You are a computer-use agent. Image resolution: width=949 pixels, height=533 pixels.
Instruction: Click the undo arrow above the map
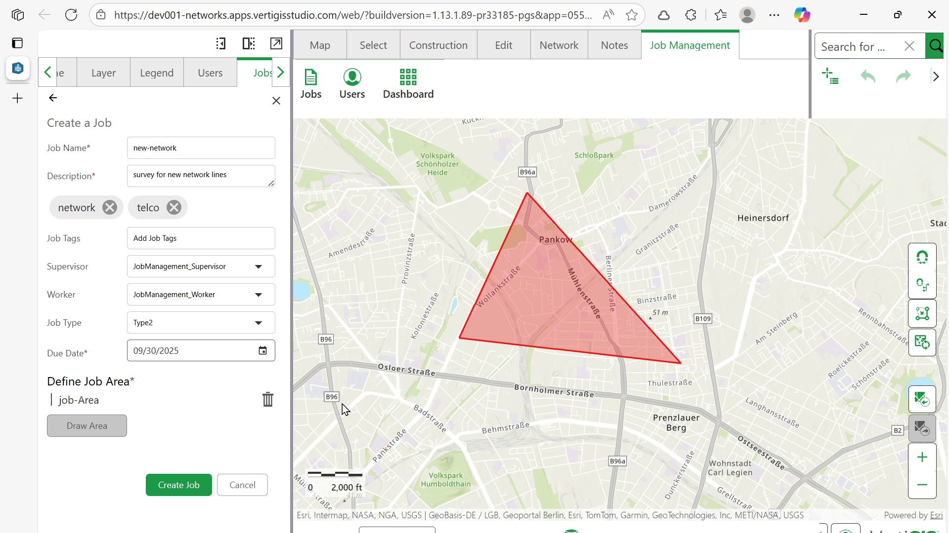point(868,76)
